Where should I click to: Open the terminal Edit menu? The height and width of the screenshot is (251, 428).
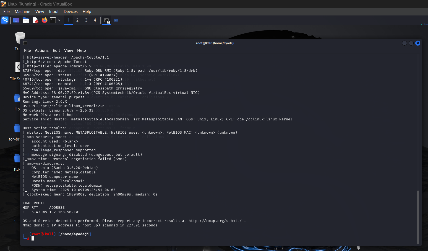coord(56,51)
